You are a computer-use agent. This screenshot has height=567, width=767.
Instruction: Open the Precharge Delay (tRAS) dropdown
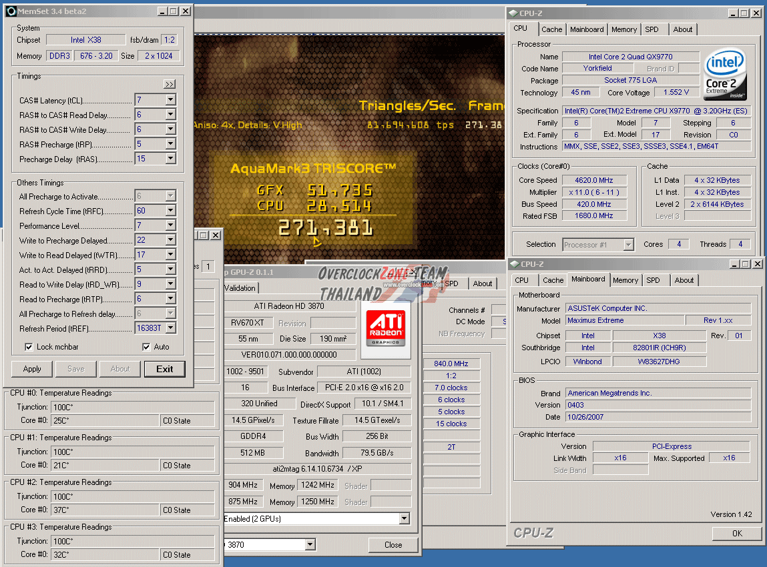click(x=170, y=158)
